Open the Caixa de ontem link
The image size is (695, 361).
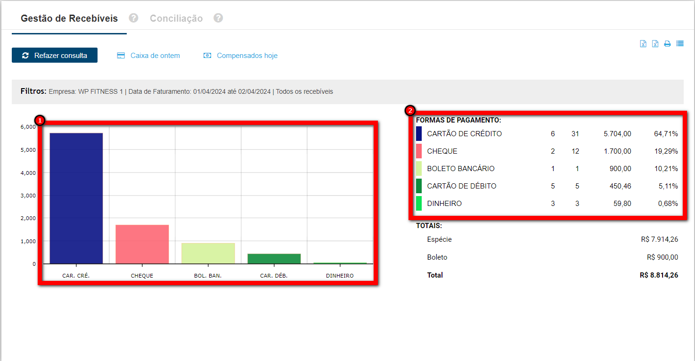[155, 56]
